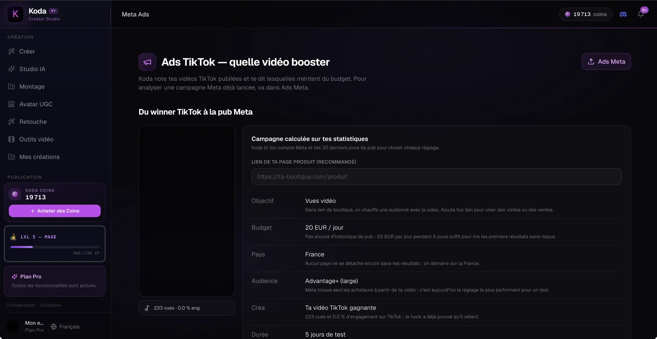Image resolution: width=657 pixels, height=339 pixels.
Task: Click the Retouche wand icon
Action: coord(11,122)
